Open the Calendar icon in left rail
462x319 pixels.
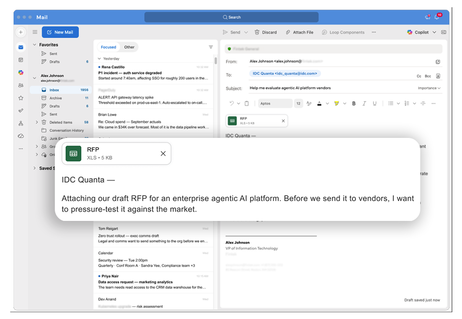[x=21, y=60]
